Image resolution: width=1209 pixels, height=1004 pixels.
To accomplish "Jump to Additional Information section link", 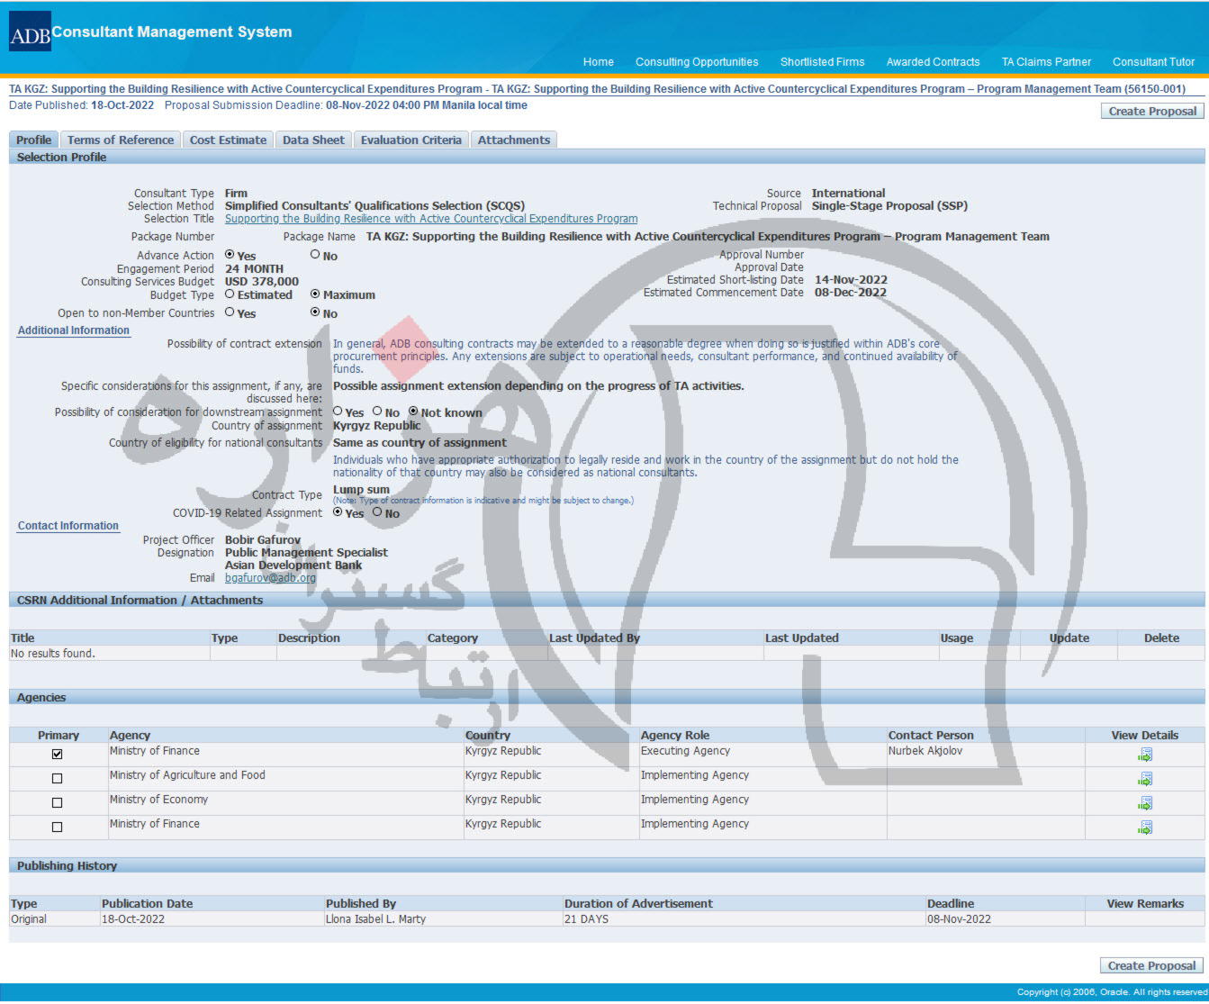I will (x=73, y=330).
